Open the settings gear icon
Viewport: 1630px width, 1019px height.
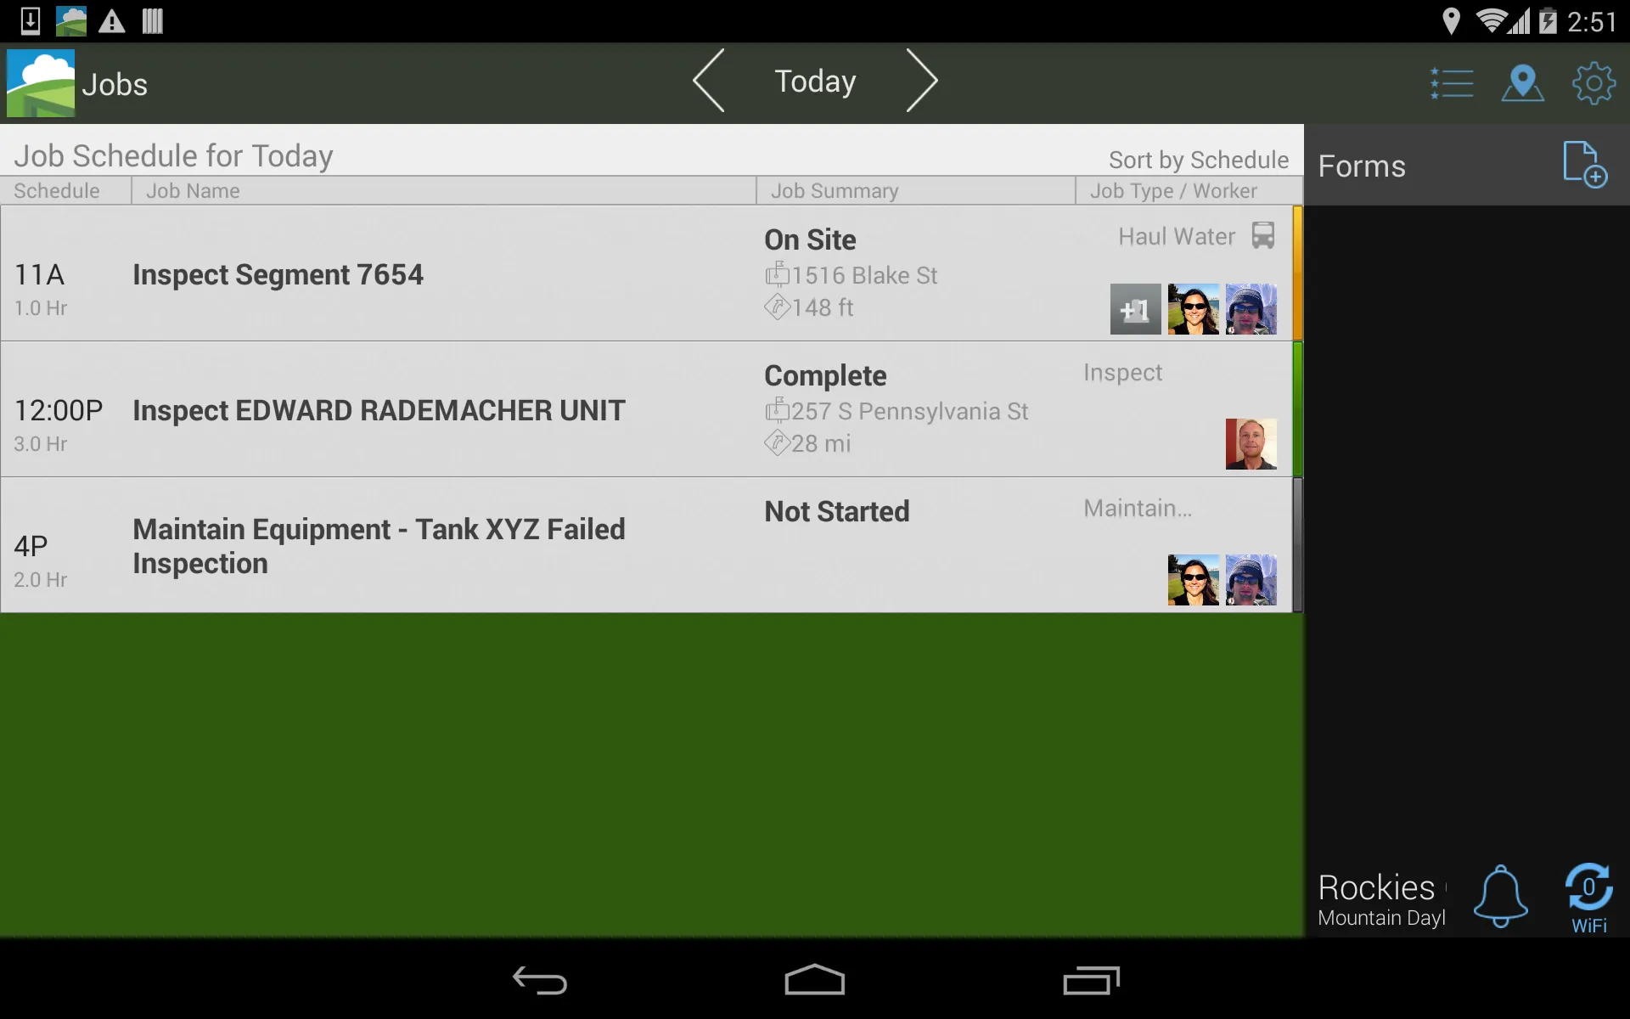[1593, 83]
